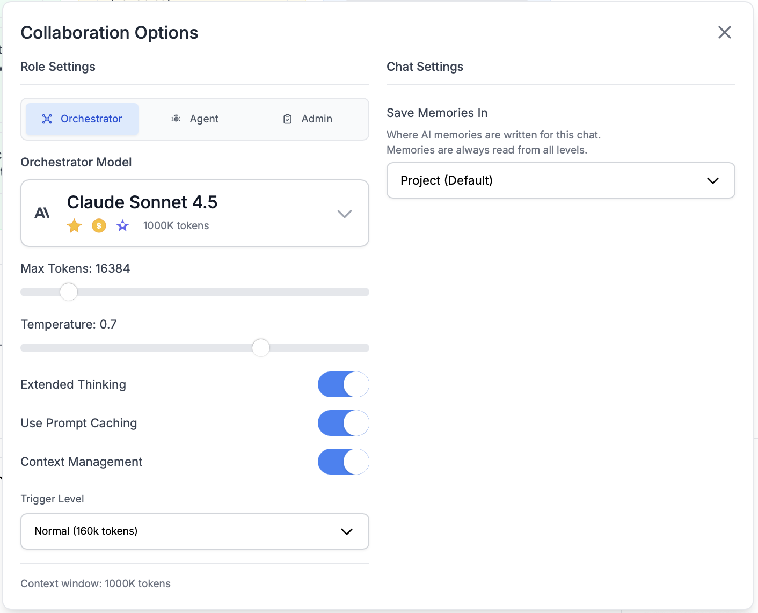Click the dollar cost icon
The height and width of the screenshot is (613, 758).
[98, 225]
